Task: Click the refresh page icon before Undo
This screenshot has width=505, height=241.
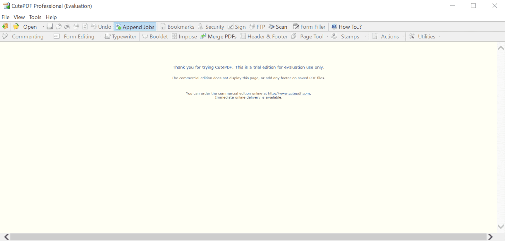Action: [x=85, y=26]
